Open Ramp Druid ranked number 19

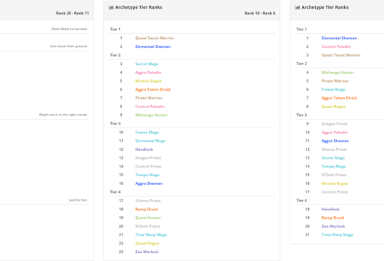point(332,217)
